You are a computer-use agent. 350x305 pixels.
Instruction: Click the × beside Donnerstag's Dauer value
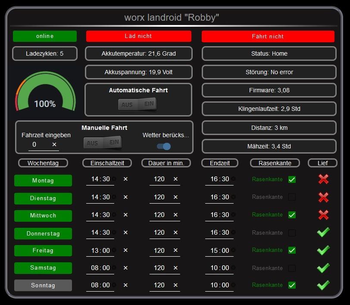pos(175,233)
